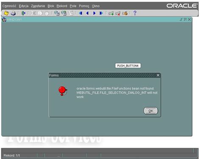The width and height of the screenshot is (201, 159).
Task: Click the Exit form toolbar icon
Action: [x=23, y=13]
